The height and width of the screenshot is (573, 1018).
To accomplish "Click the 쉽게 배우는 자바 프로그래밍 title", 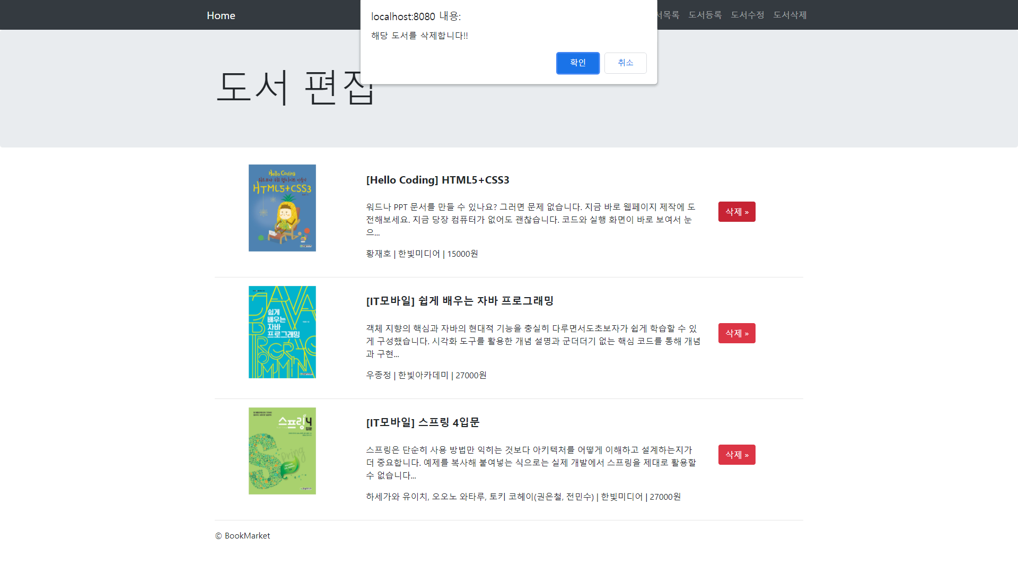I will [x=460, y=301].
